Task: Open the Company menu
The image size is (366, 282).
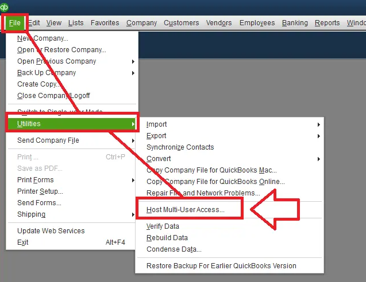Action: coord(142,23)
